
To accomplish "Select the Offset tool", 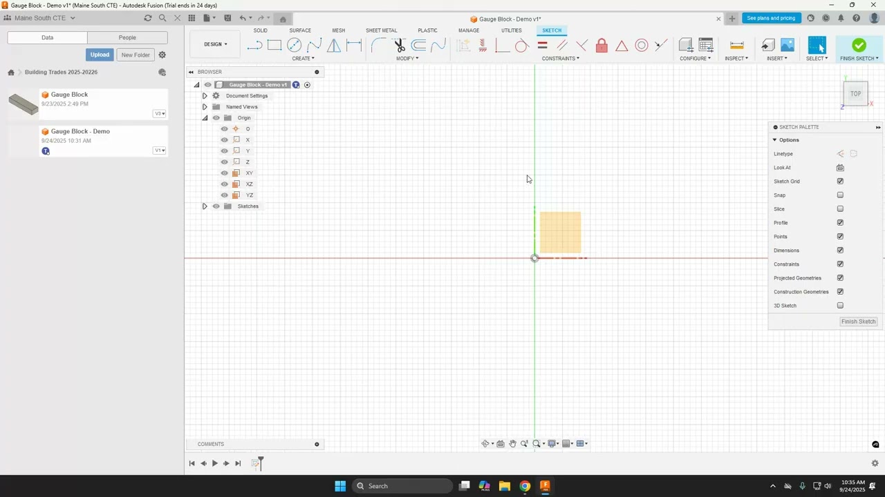I will click(419, 46).
